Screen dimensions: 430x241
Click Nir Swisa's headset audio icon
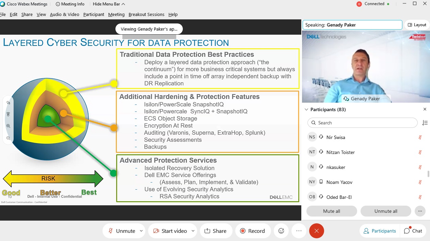coord(321,137)
